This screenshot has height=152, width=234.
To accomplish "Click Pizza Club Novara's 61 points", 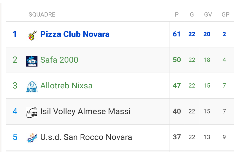I will [177, 34].
